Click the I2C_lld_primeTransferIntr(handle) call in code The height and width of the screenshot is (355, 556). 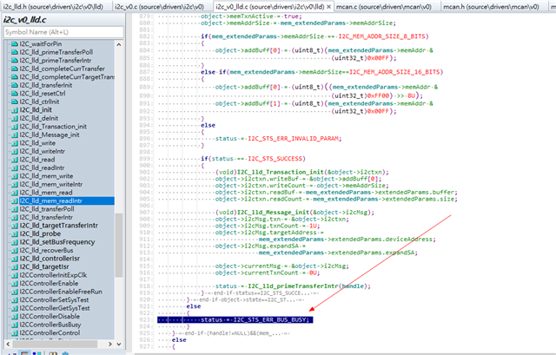click(309, 286)
